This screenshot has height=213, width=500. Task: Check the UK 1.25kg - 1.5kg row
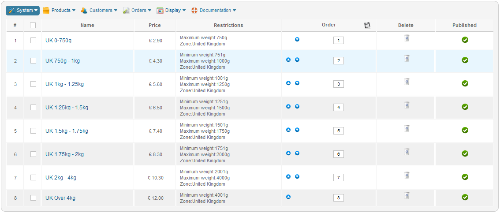point(33,107)
